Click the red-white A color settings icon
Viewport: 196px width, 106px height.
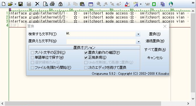(127, 4)
